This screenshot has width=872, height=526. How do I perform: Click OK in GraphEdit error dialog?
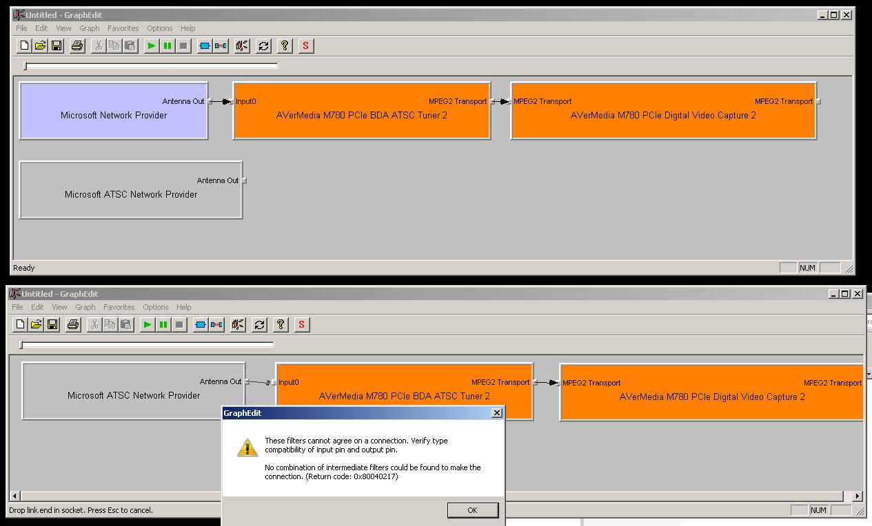click(x=472, y=510)
